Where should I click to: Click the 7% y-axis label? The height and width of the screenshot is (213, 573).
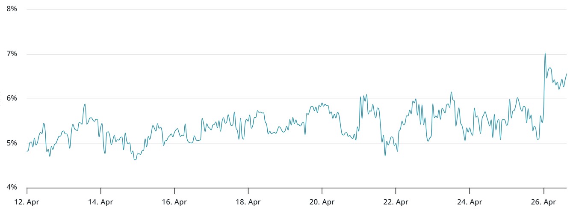[12, 54]
